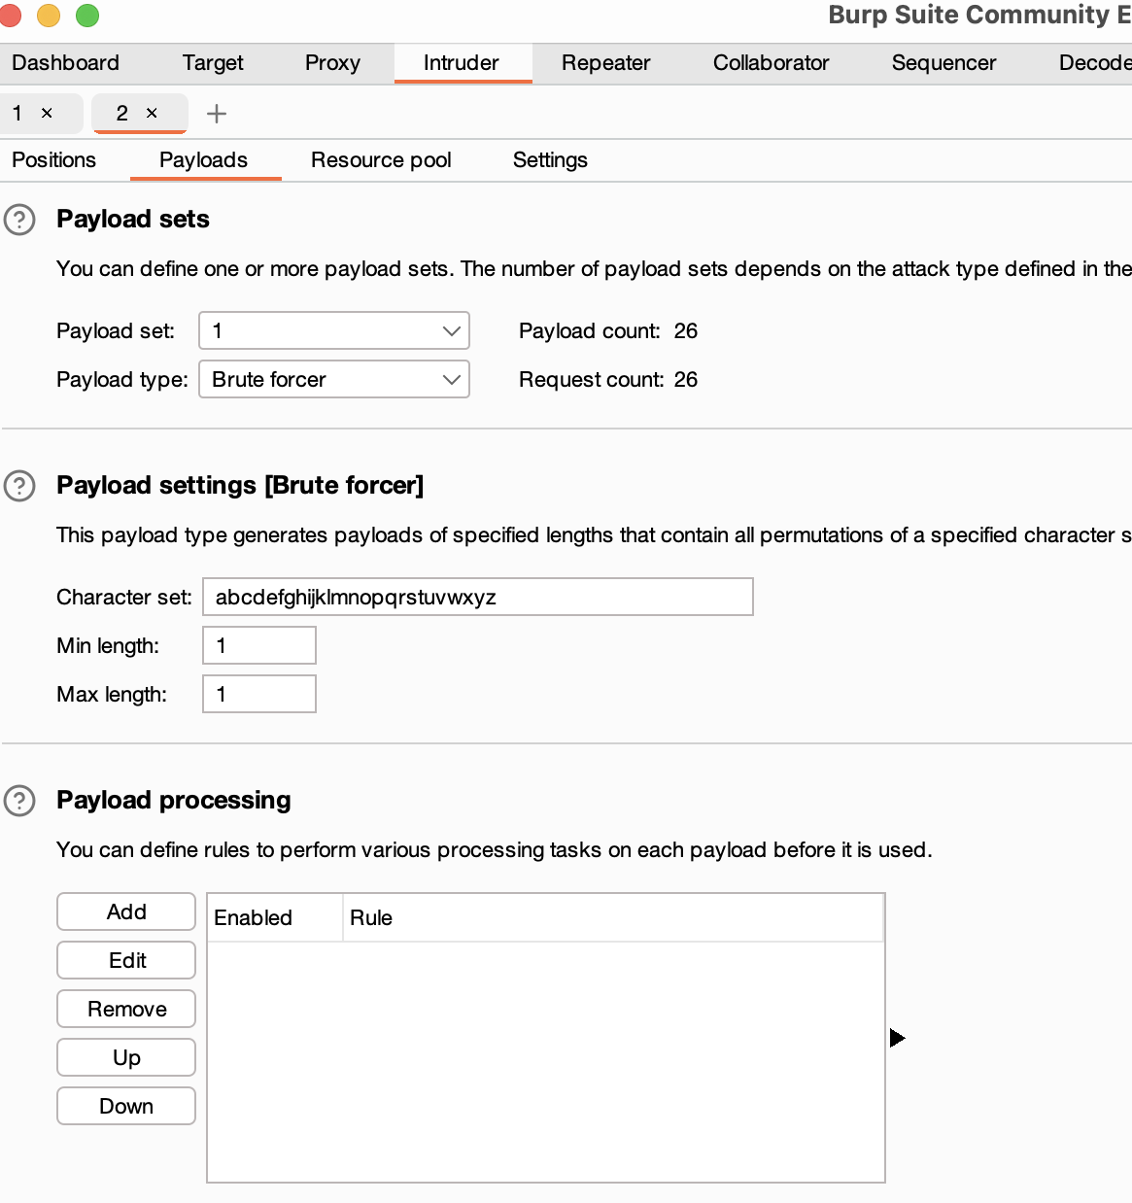Open the Positions sub-tab
This screenshot has width=1132, height=1203.
click(x=54, y=160)
